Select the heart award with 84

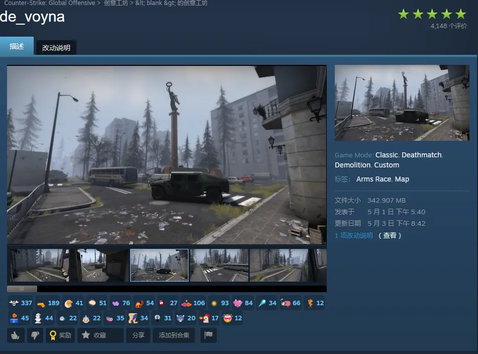(243, 303)
